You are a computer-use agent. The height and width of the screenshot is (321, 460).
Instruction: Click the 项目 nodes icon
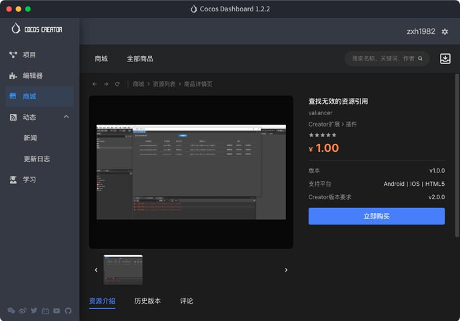click(x=13, y=55)
